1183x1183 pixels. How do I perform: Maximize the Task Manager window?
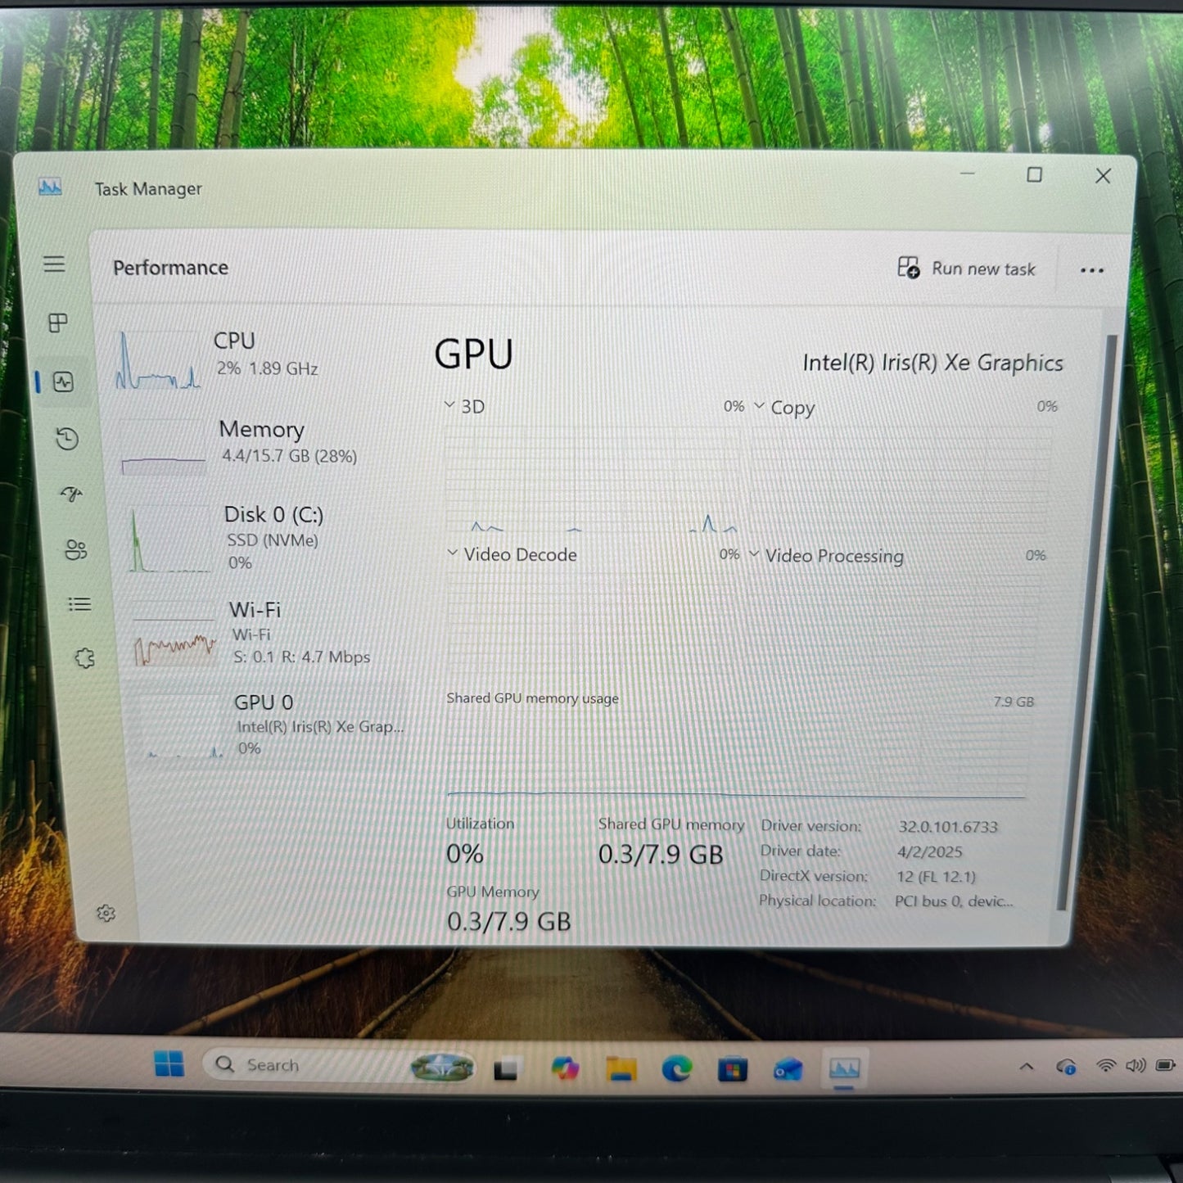tap(1035, 174)
